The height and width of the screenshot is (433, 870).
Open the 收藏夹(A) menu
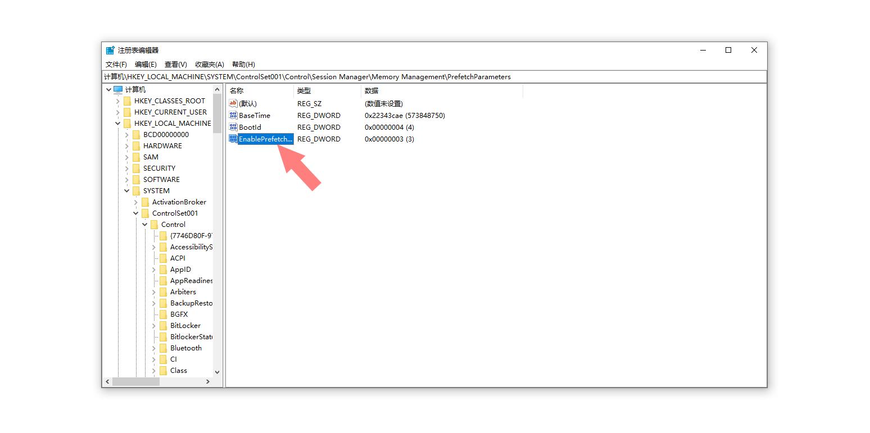209,65
